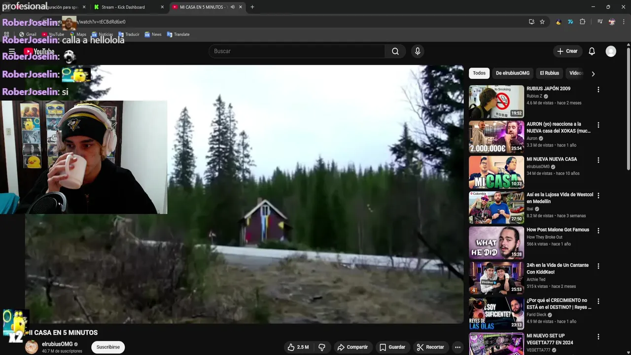Open a new browser tab with plus
The height and width of the screenshot is (355, 631).
point(252,7)
